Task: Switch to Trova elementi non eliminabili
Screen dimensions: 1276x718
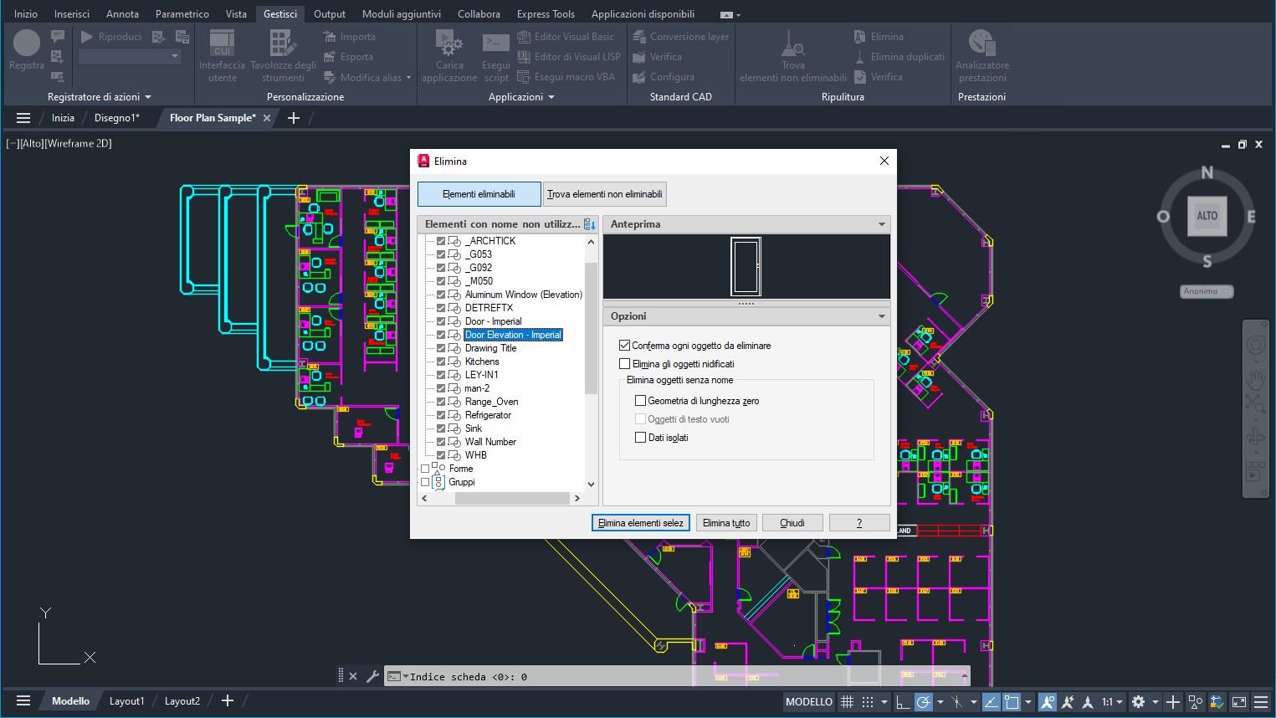Action: (605, 193)
